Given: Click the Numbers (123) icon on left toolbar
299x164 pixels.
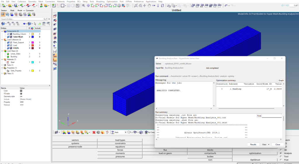Looking at the screenshot, I should click(x=55, y=47).
